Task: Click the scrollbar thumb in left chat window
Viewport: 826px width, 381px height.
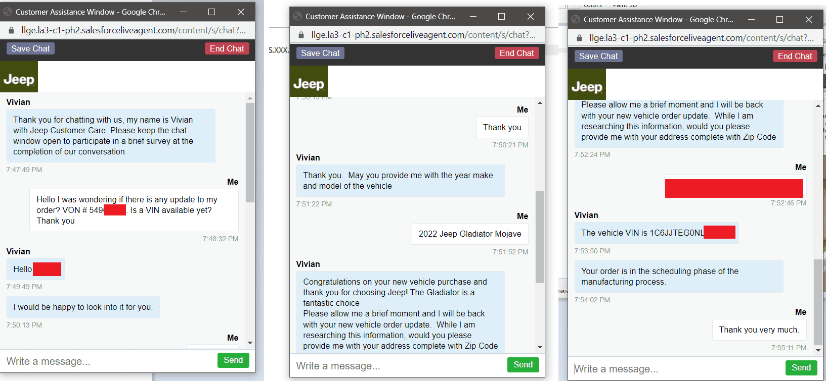Action: (250, 152)
